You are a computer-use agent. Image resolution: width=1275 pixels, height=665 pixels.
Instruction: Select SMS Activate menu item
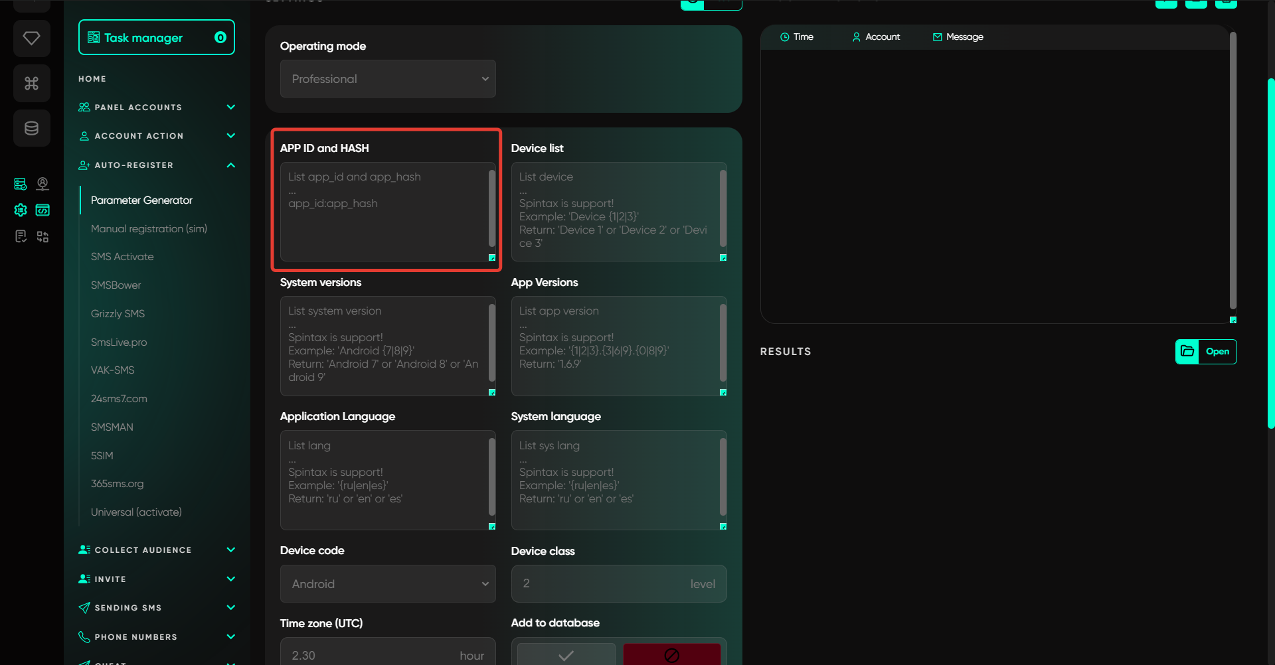pos(122,257)
